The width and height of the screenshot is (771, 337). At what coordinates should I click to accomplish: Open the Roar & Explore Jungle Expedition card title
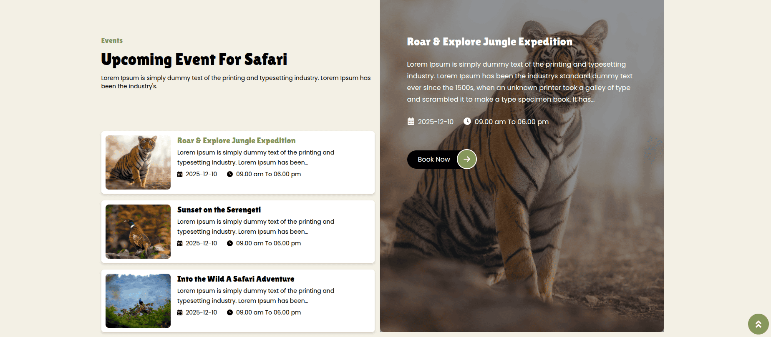pyautogui.click(x=236, y=141)
